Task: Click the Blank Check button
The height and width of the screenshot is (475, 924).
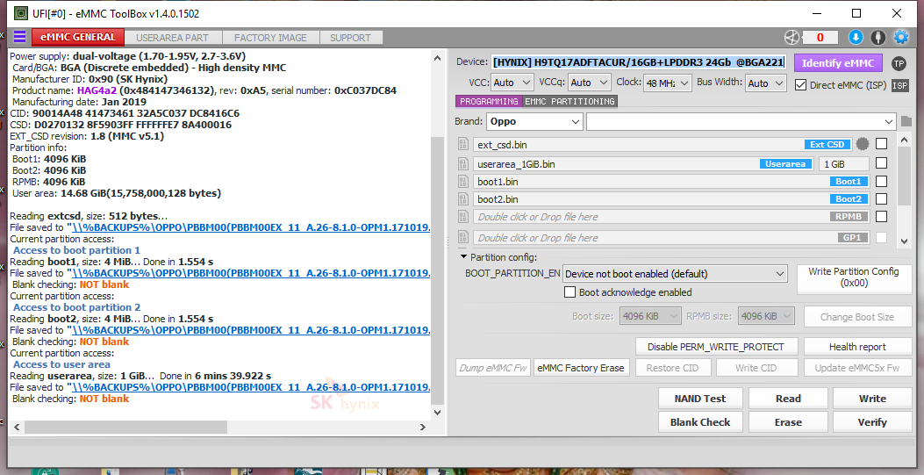Action: [700, 422]
